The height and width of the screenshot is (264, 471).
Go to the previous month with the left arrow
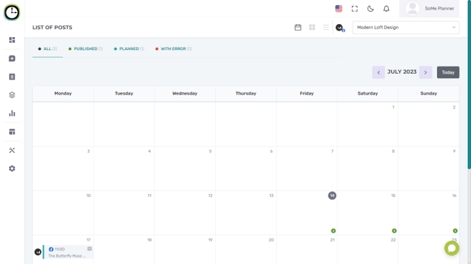[x=379, y=72]
